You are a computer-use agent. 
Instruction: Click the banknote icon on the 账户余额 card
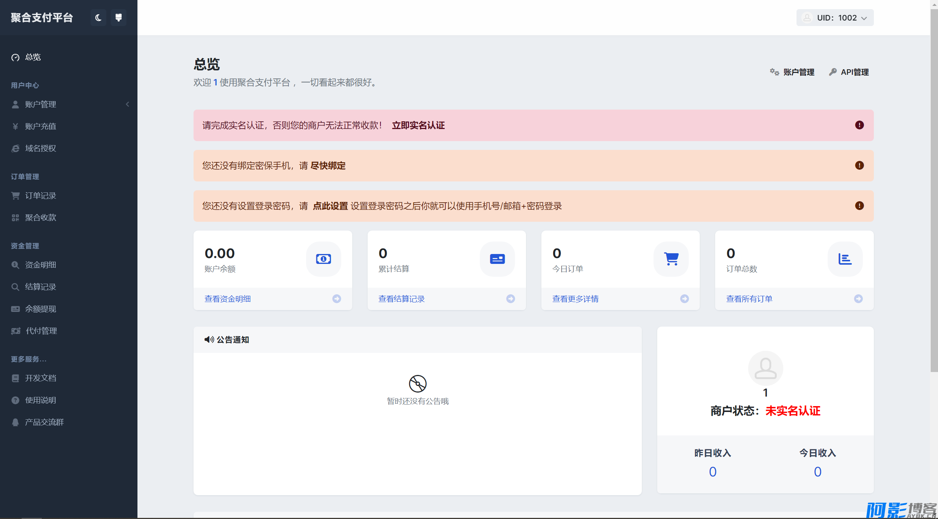tap(323, 259)
